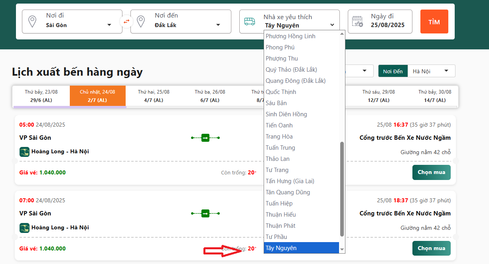Click the dropdown list scrollbar thumb
489x264 pixels.
tap(342, 189)
